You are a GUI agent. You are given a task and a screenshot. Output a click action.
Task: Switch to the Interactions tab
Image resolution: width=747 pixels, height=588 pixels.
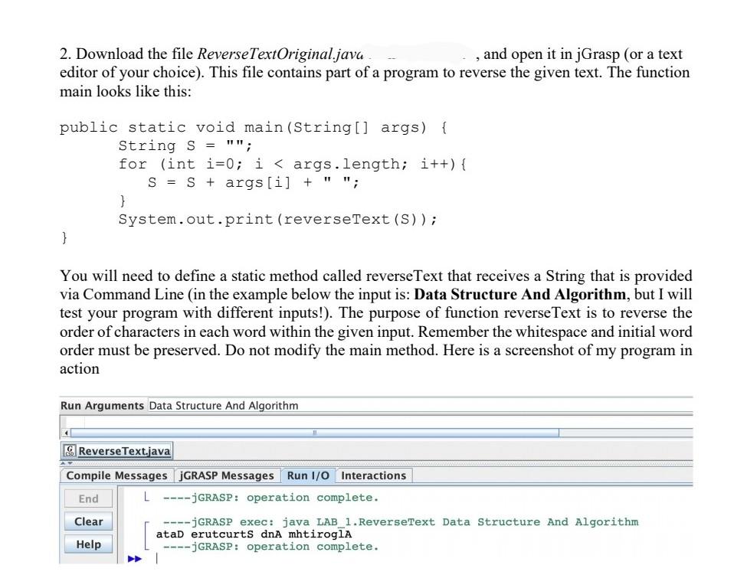point(374,475)
